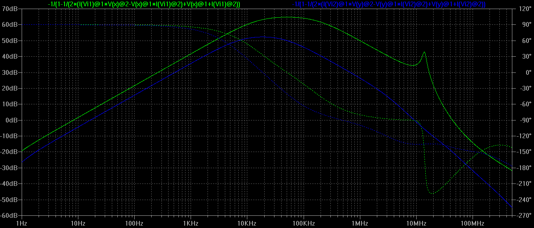Click the 10KHz frequency axis label
The height and width of the screenshot is (228, 534).
pyautogui.click(x=247, y=224)
